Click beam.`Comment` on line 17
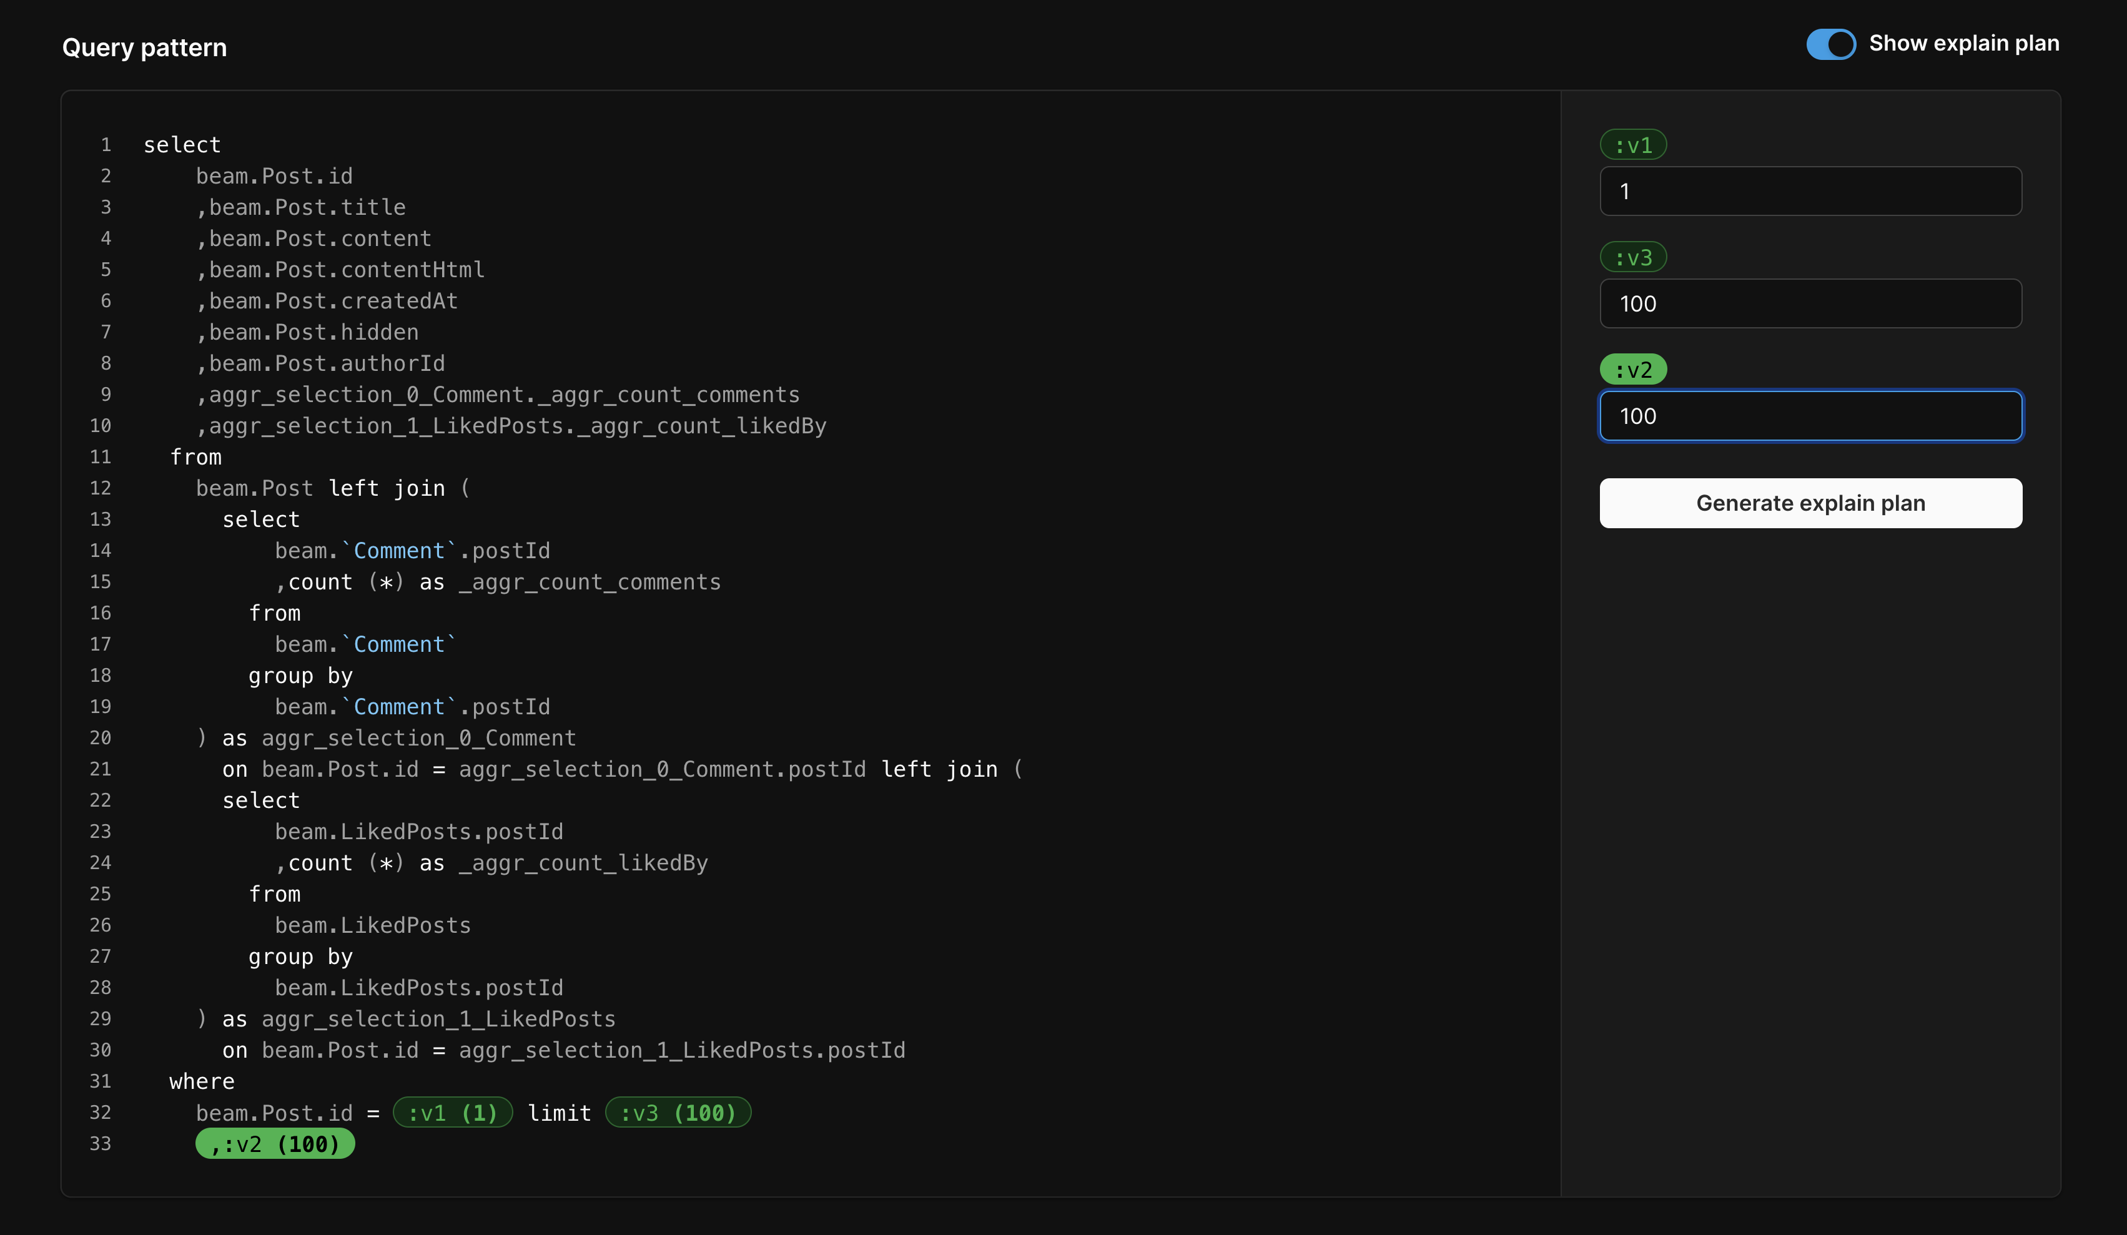This screenshot has width=2127, height=1235. click(x=367, y=644)
